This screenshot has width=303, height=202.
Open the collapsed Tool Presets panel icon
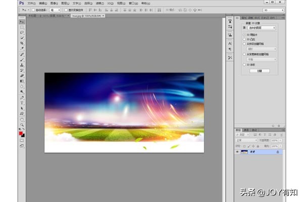click(230, 58)
